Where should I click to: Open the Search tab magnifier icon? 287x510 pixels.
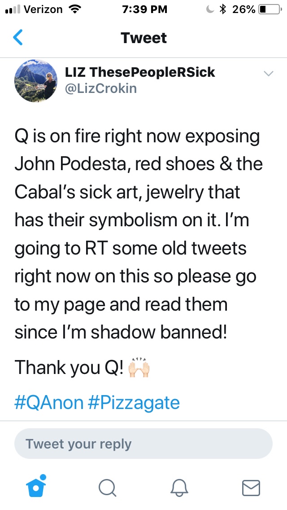click(108, 487)
